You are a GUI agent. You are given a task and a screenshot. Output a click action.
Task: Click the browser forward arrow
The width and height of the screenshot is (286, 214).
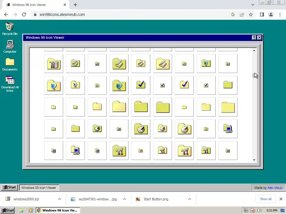15,14
